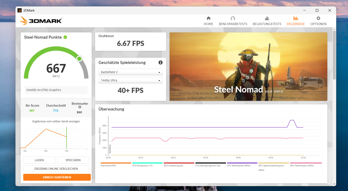Open the BELASTUNGSTESTS tab
This screenshot has height=191, width=348.
(x=267, y=21)
